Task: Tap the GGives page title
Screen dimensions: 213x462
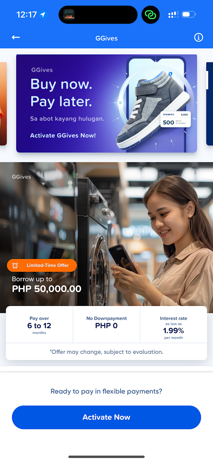Action: coord(106,38)
